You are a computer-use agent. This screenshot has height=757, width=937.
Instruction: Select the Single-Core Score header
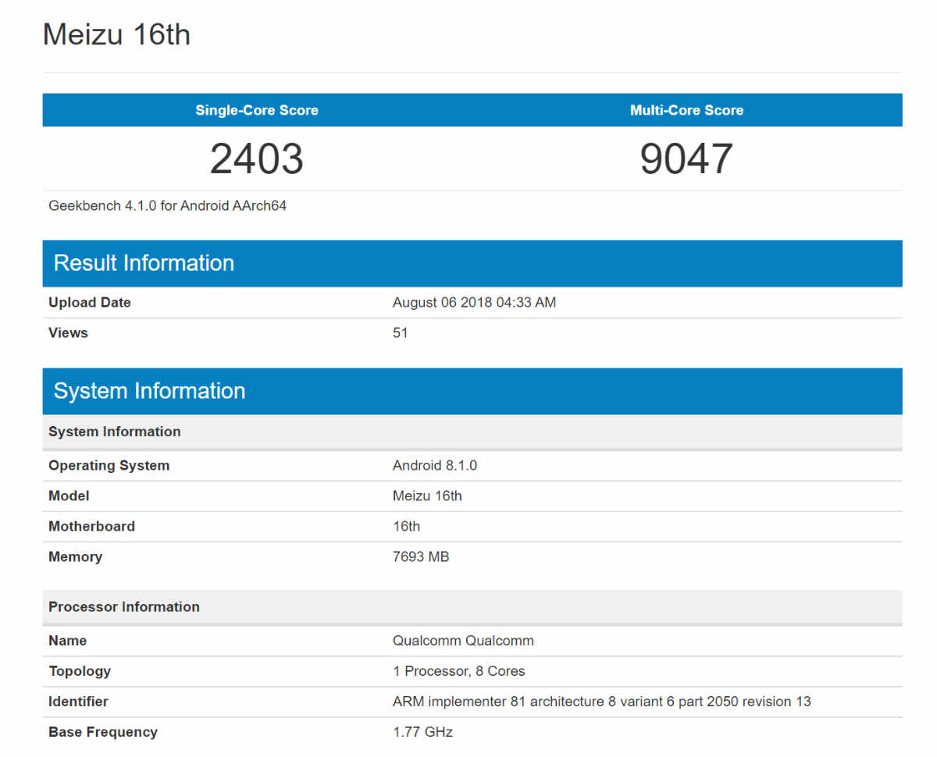pyautogui.click(x=257, y=110)
